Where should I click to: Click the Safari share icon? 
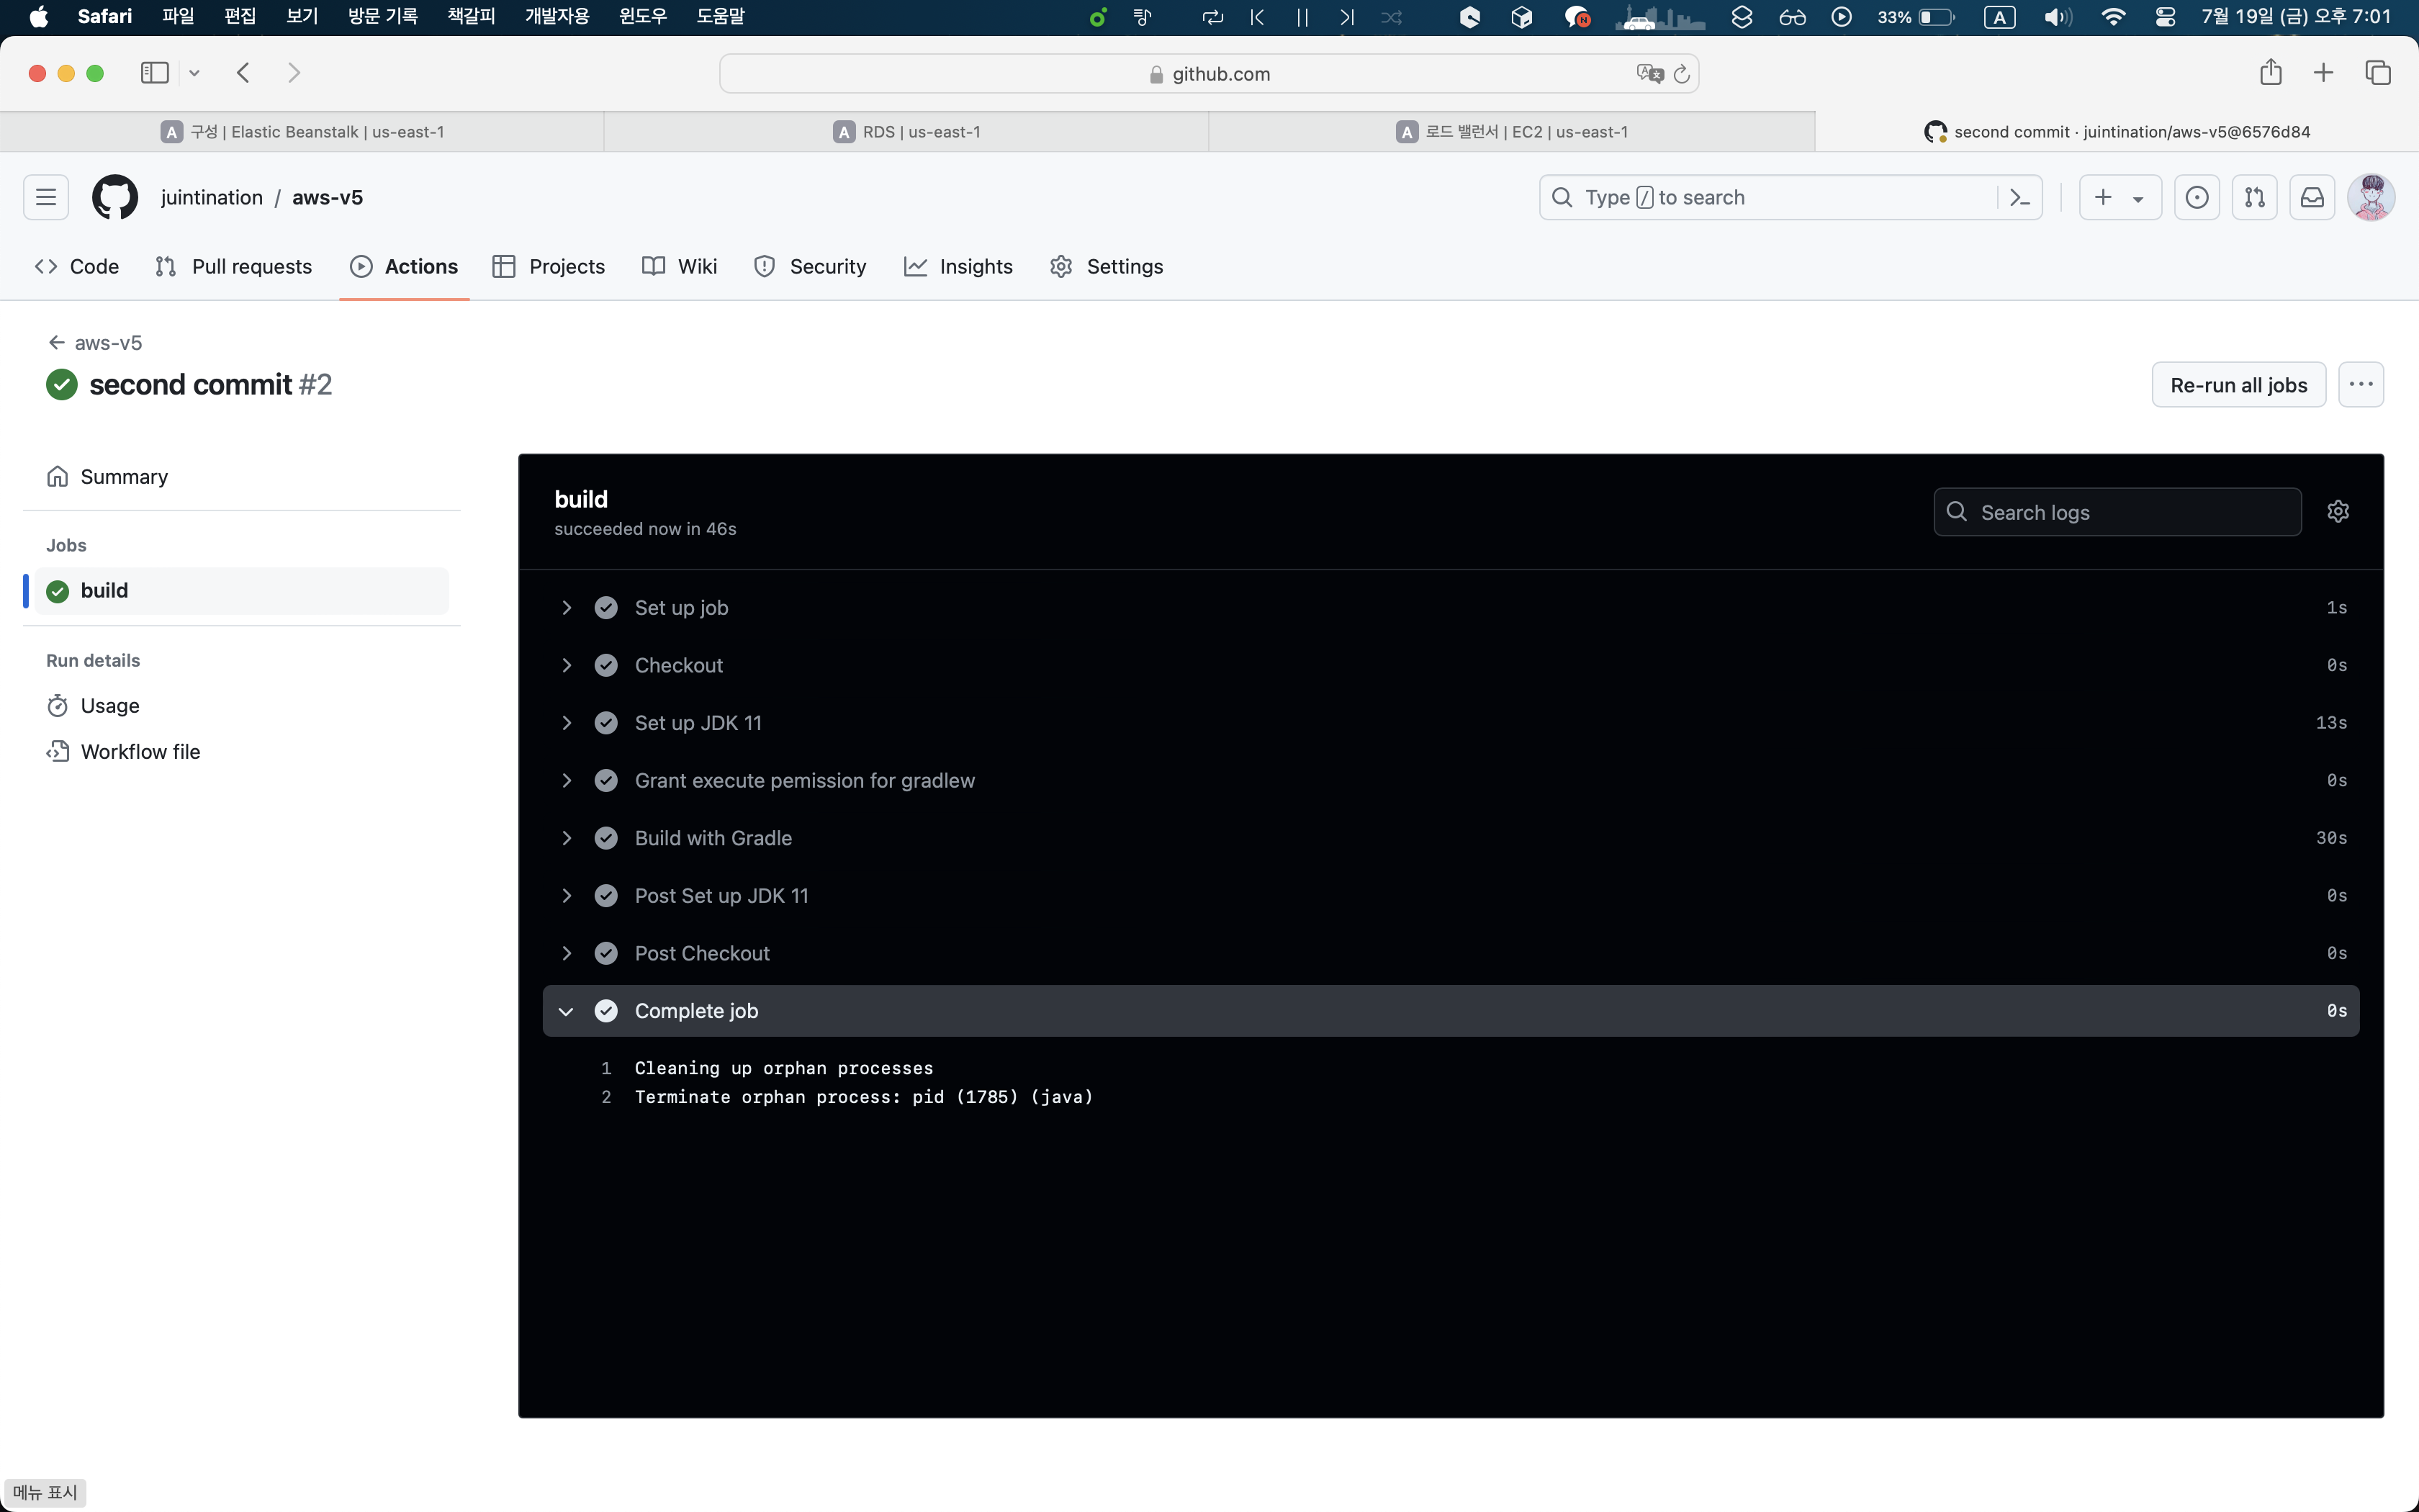(x=2270, y=73)
